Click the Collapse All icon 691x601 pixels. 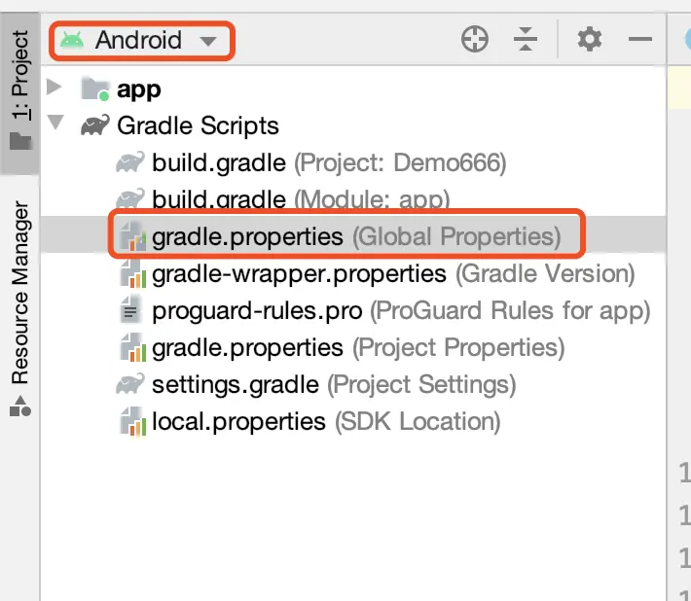tap(526, 40)
